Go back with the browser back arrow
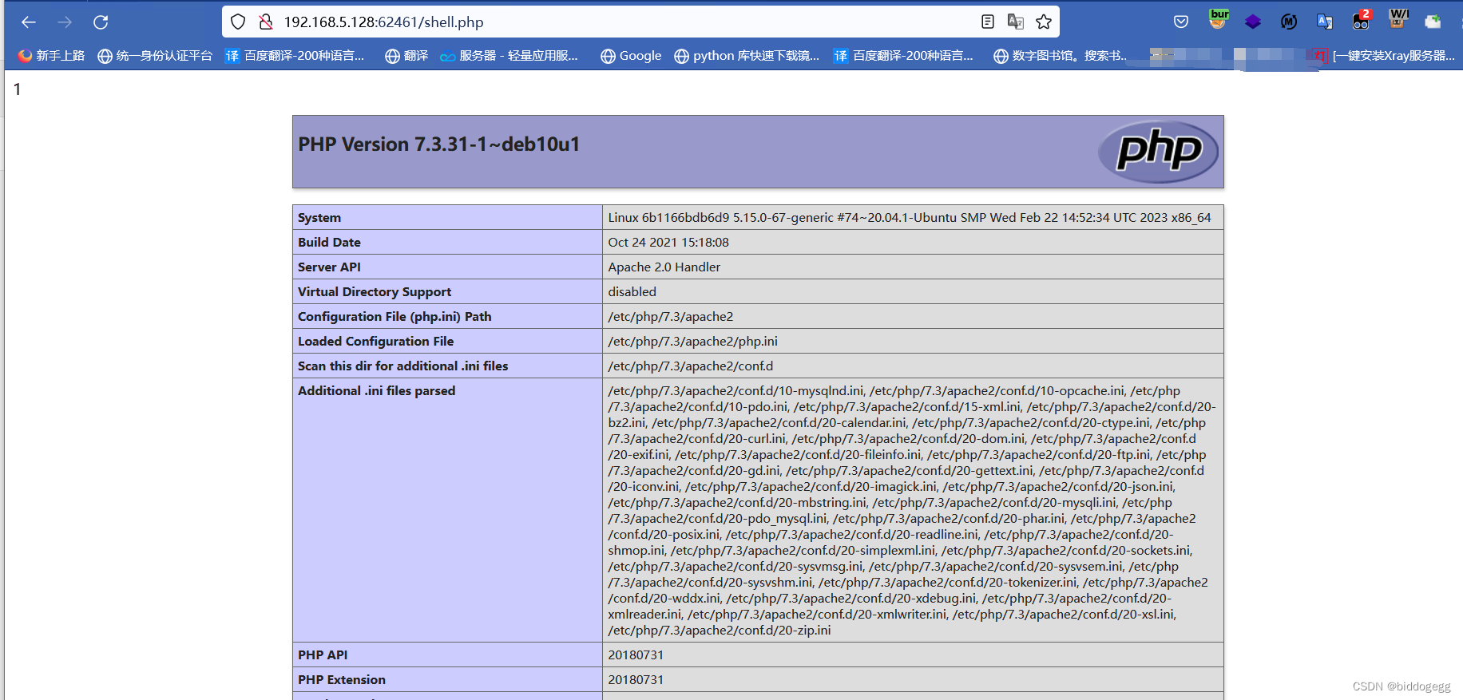Screen dimensions: 1463x700 (x=29, y=22)
